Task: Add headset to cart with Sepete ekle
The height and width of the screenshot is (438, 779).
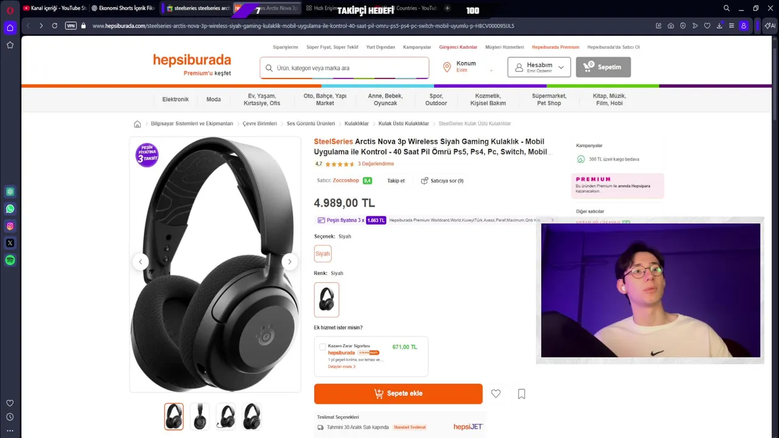Action: (398, 394)
